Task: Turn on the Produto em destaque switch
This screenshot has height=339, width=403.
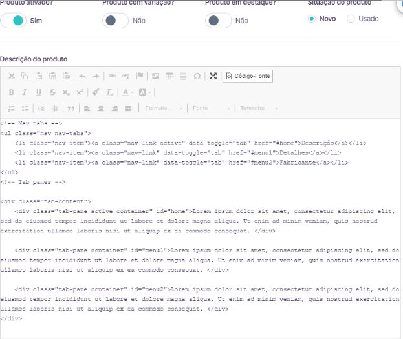Action: (218, 21)
